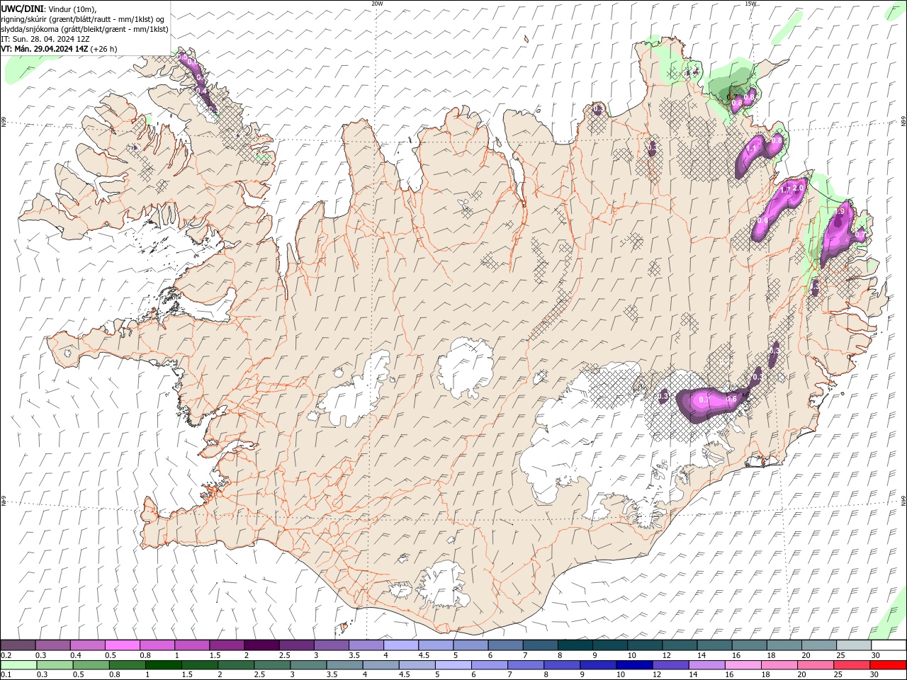907x680 pixels.
Task: Pick bottom-scale grey-blue swatch between 3.5 and 4
Action: point(344,665)
